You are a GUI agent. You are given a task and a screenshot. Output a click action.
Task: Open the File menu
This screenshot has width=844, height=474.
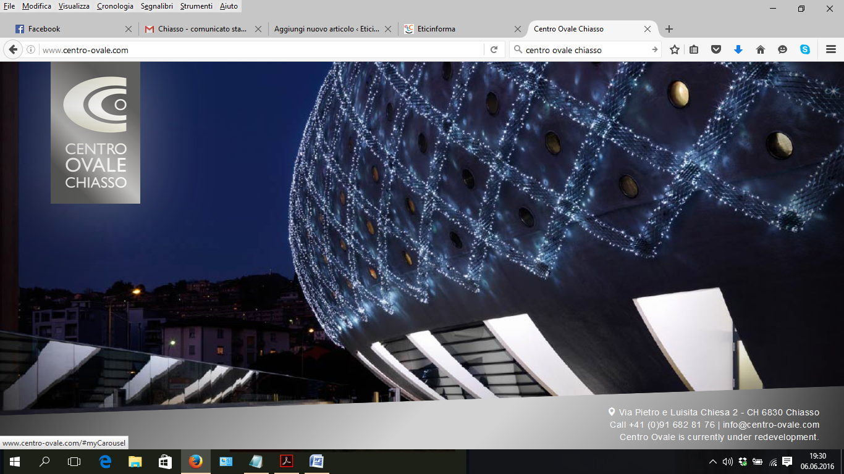[9, 6]
